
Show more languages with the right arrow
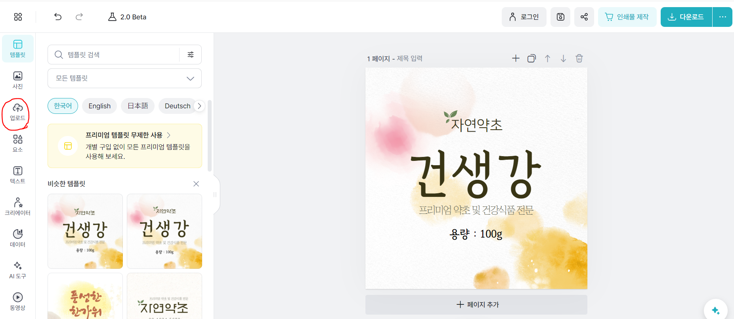(199, 106)
